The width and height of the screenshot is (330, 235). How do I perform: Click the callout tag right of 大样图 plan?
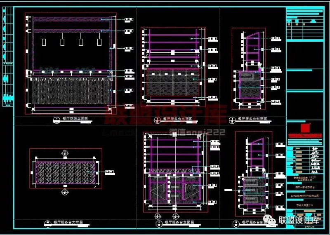click(x=110, y=172)
